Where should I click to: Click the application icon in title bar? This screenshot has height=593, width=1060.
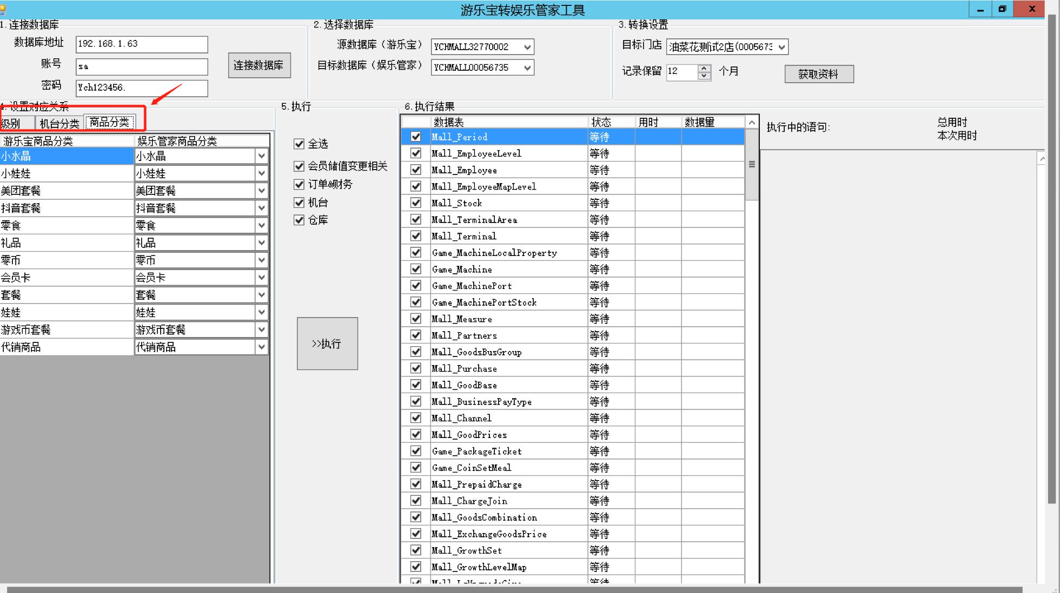tap(3, 9)
